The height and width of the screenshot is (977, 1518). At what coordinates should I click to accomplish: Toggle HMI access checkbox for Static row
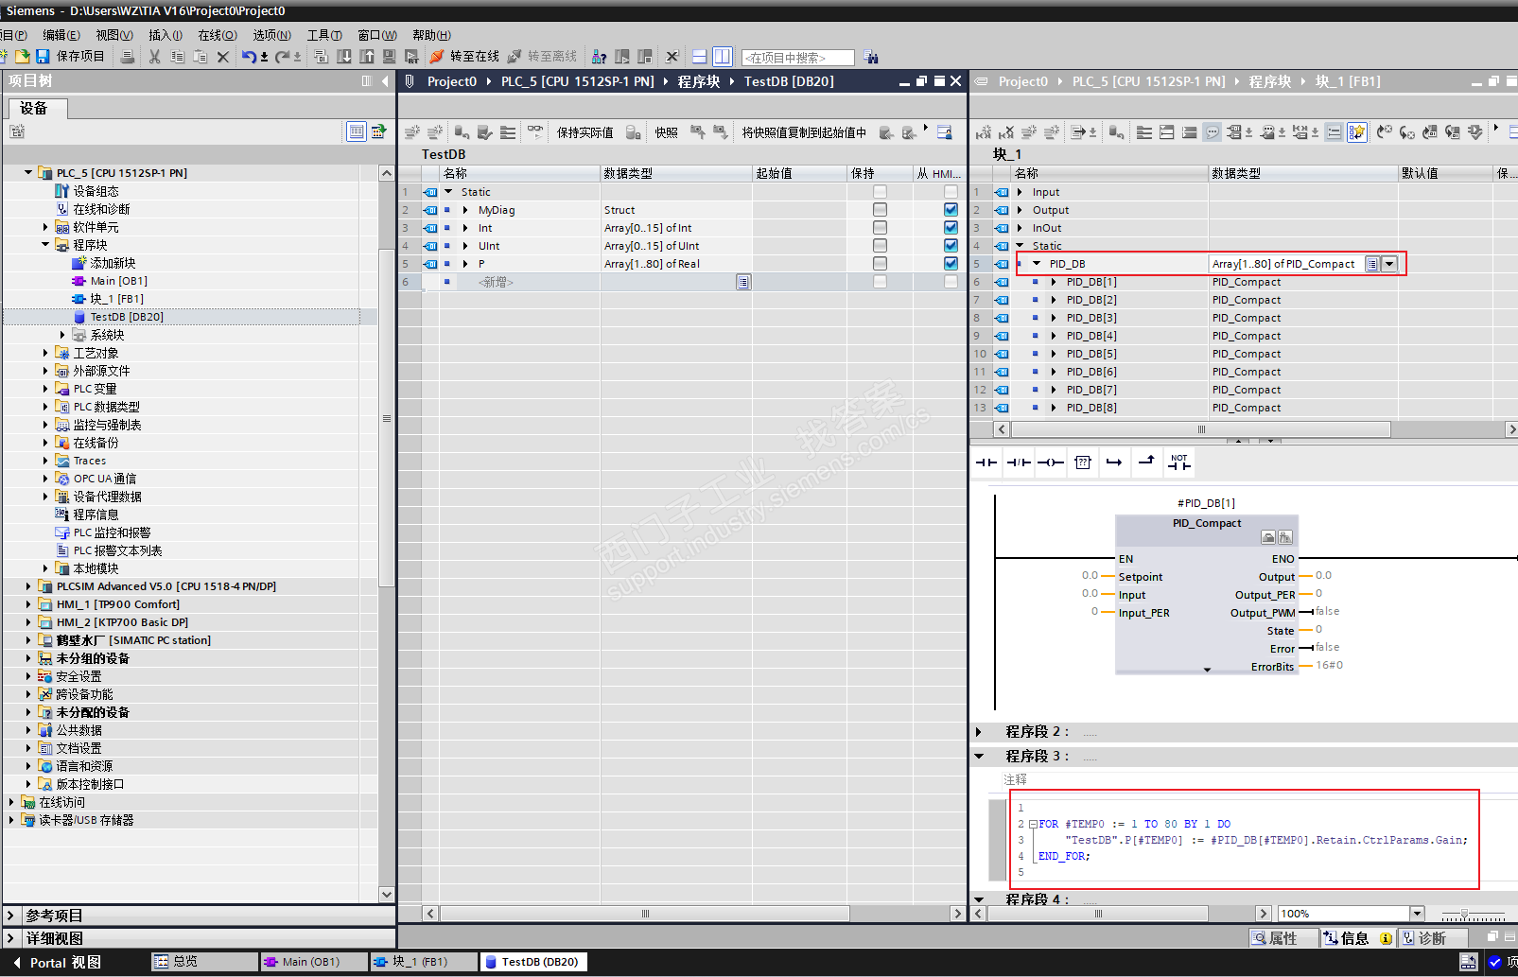click(x=951, y=192)
